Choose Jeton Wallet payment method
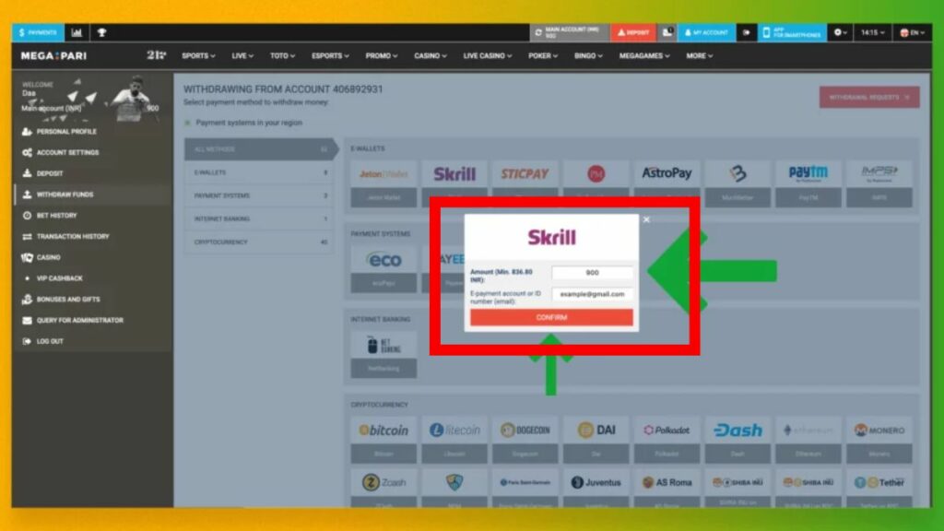The image size is (944, 531). 383,183
